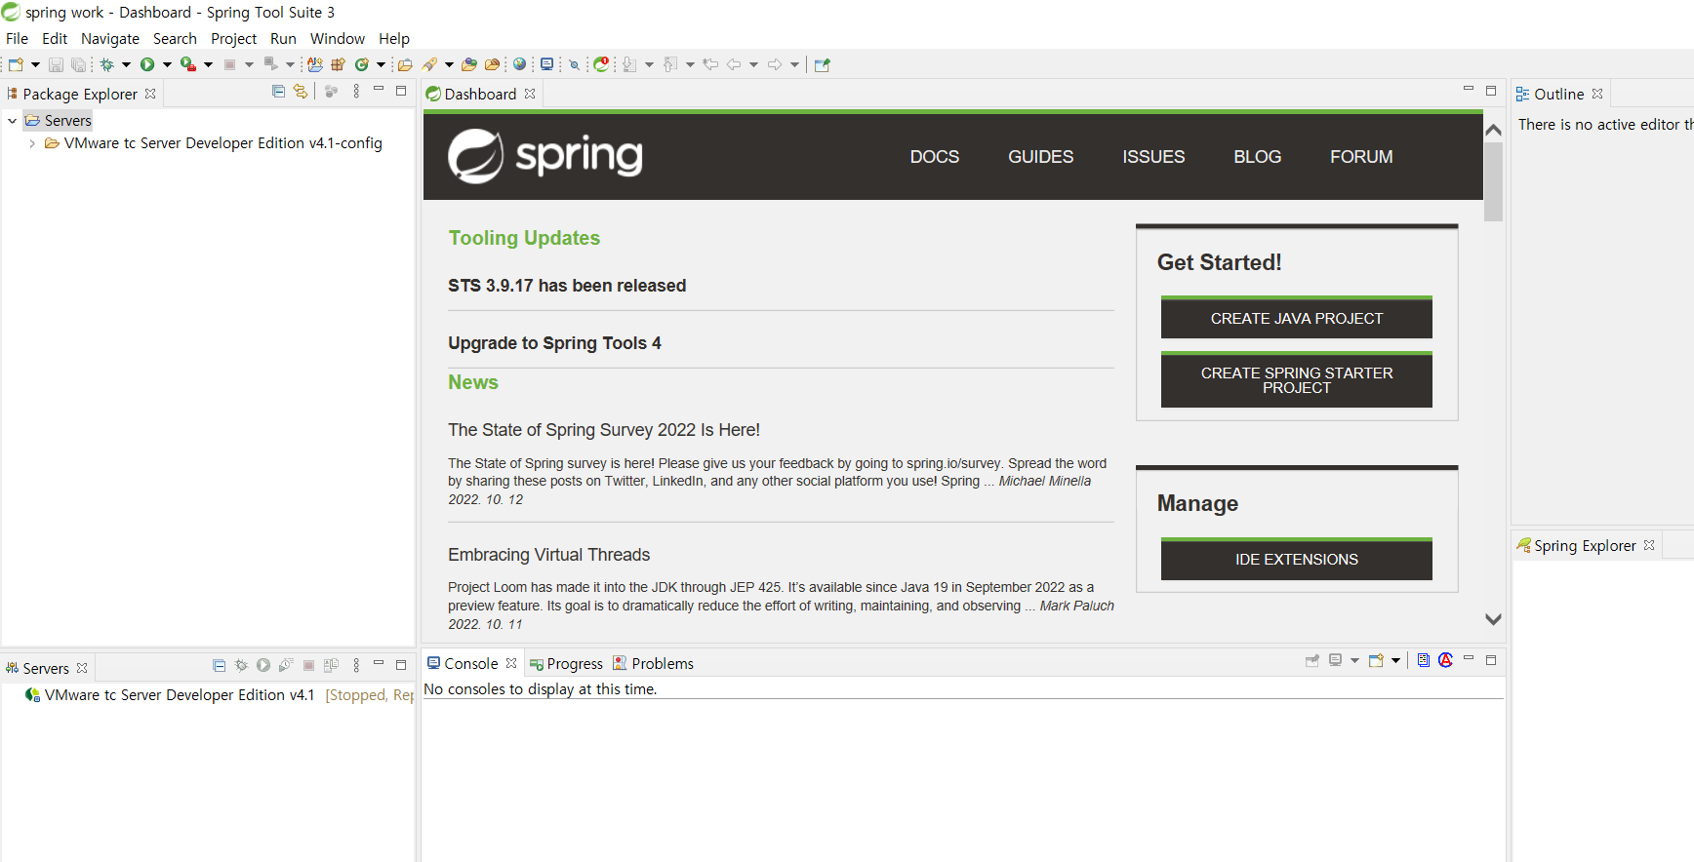The height and width of the screenshot is (862, 1694).
Task: Open the Search dropdown arrow
Action: pos(449,64)
